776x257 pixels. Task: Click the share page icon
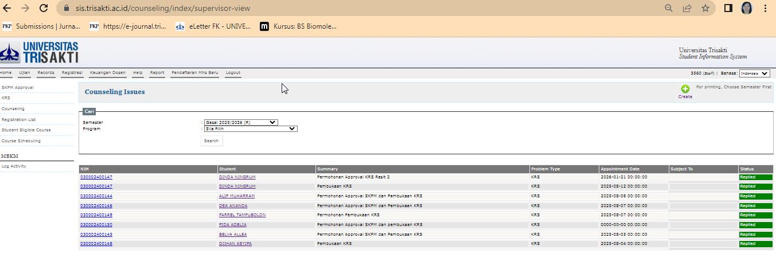click(x=687, y=9)
